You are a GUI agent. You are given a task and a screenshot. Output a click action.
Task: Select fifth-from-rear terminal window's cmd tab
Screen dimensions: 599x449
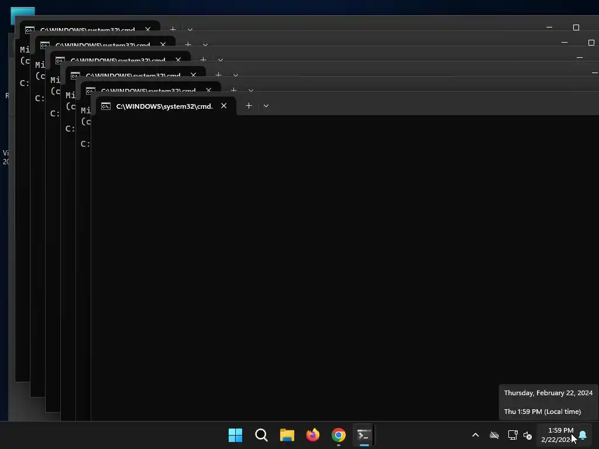coord(151,87)
